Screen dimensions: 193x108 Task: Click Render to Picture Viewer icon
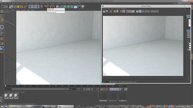(x=49, y=7)
